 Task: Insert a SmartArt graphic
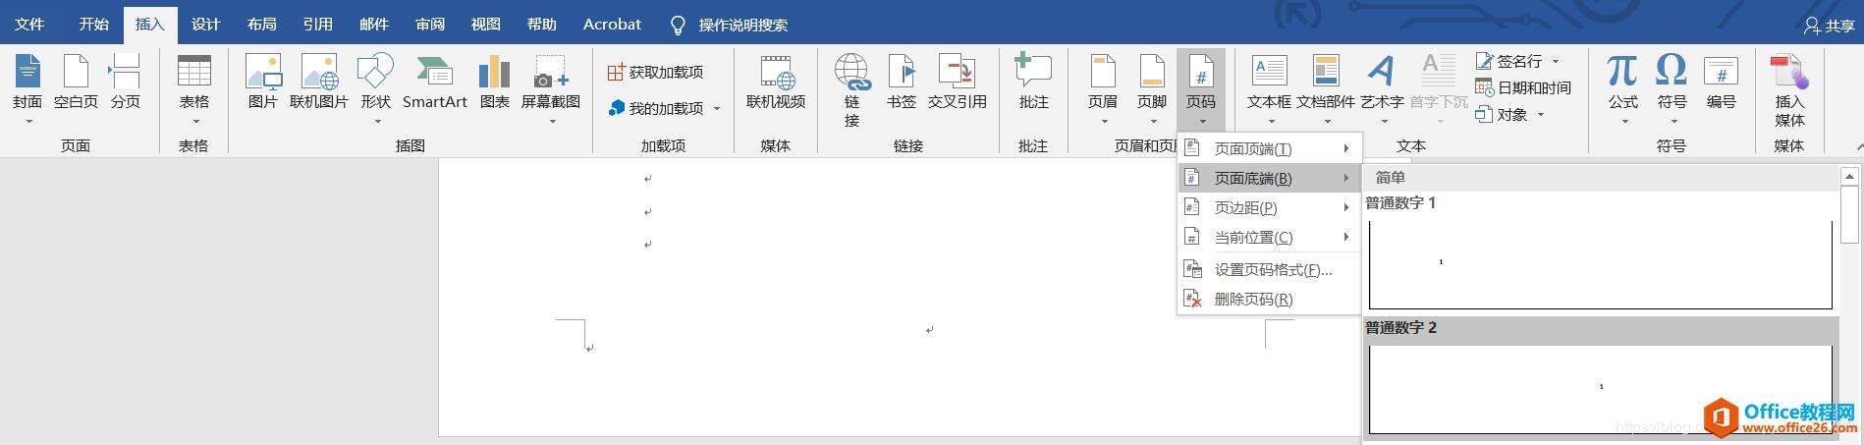coord(434,83)
